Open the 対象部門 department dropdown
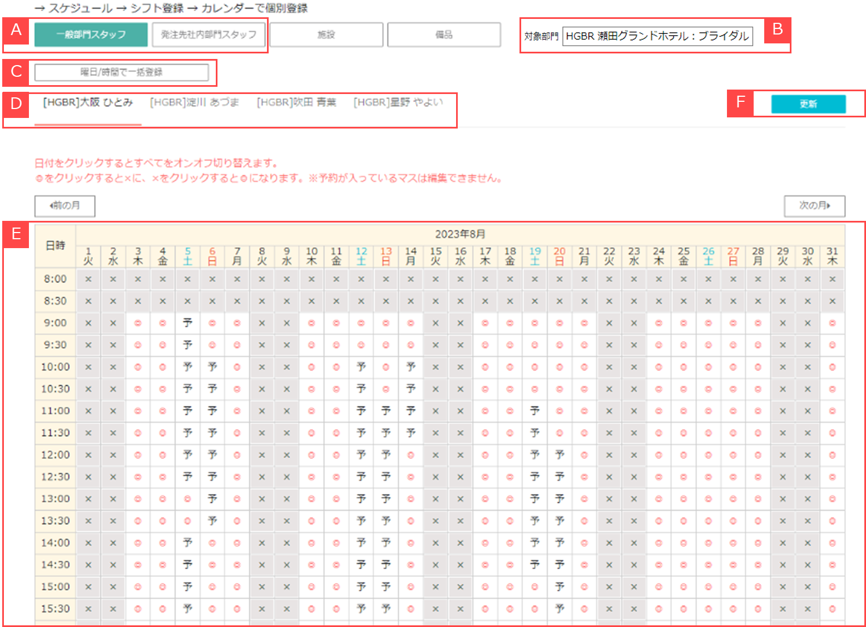 pyautogui.click(x=657, y=36)
